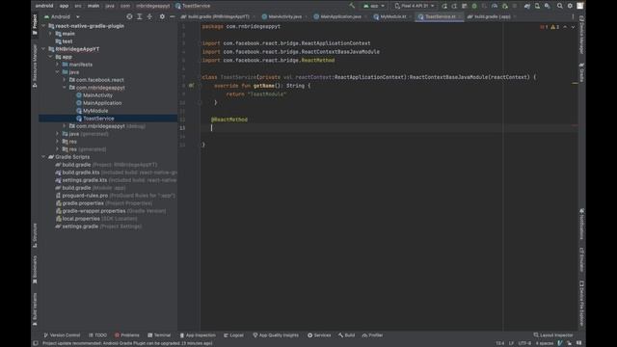Viewport: 617px width, 347px height.
Task: Open the Problems tool window
Action: pos(126,335)
